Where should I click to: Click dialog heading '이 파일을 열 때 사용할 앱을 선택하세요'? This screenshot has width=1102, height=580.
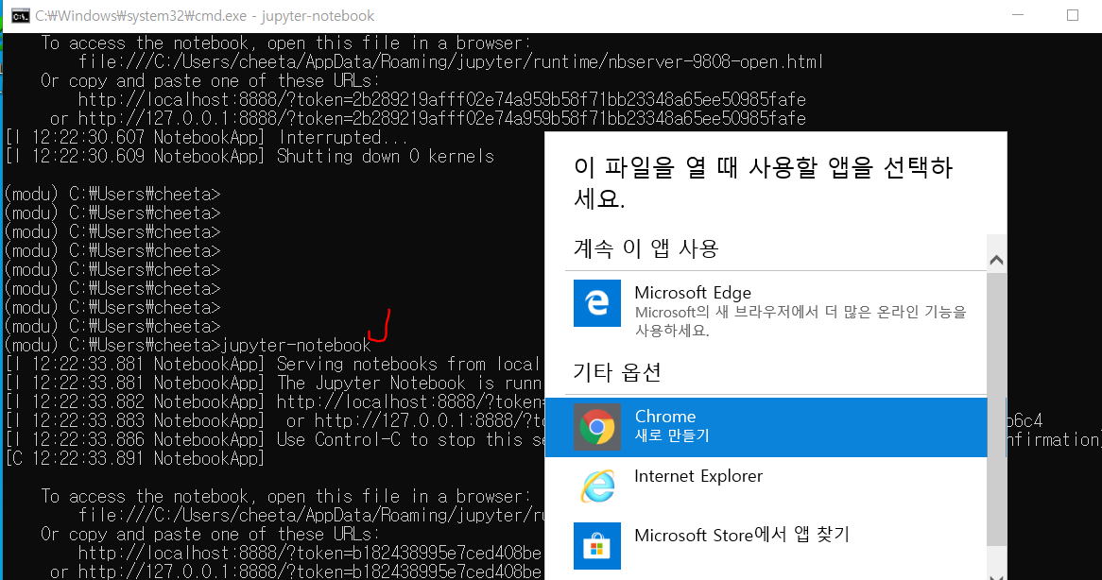764,182
